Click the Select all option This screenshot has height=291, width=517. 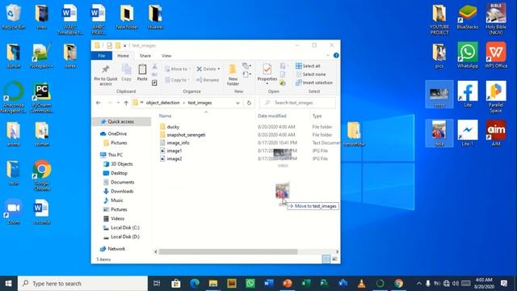(309, 66)
